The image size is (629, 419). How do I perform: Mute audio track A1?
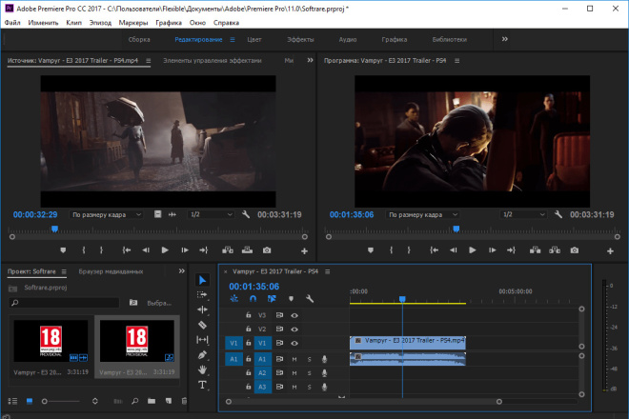click(x=294, y=359)
